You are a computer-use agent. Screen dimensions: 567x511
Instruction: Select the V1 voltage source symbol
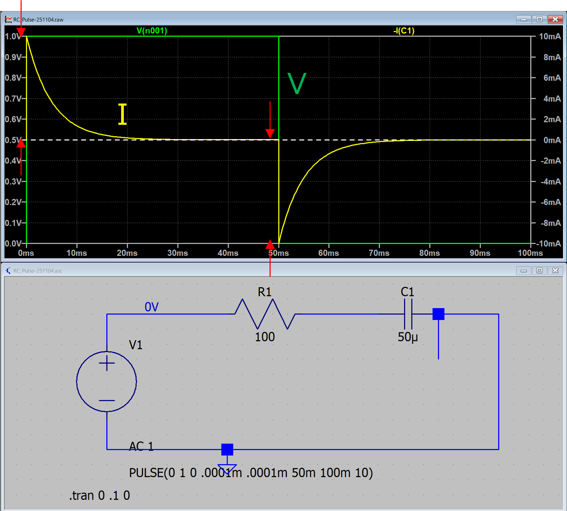point(107,381)
